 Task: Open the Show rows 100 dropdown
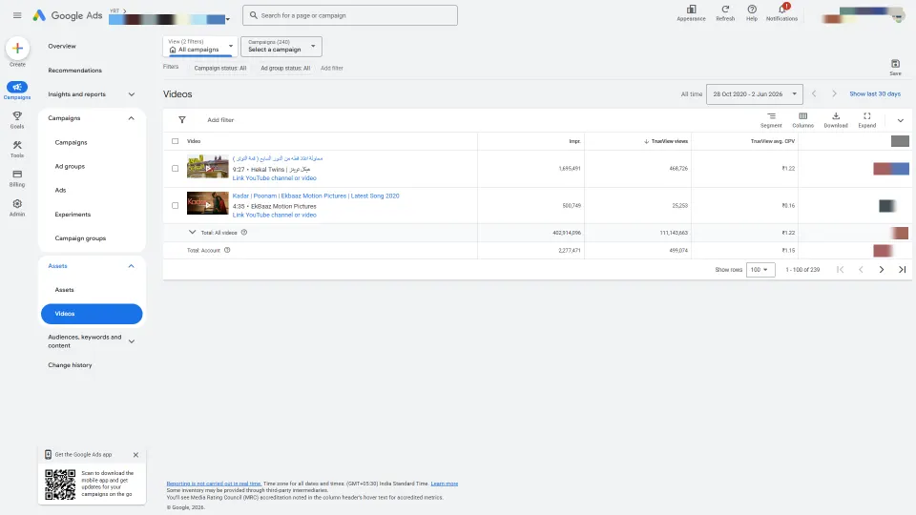pos(760,270)
